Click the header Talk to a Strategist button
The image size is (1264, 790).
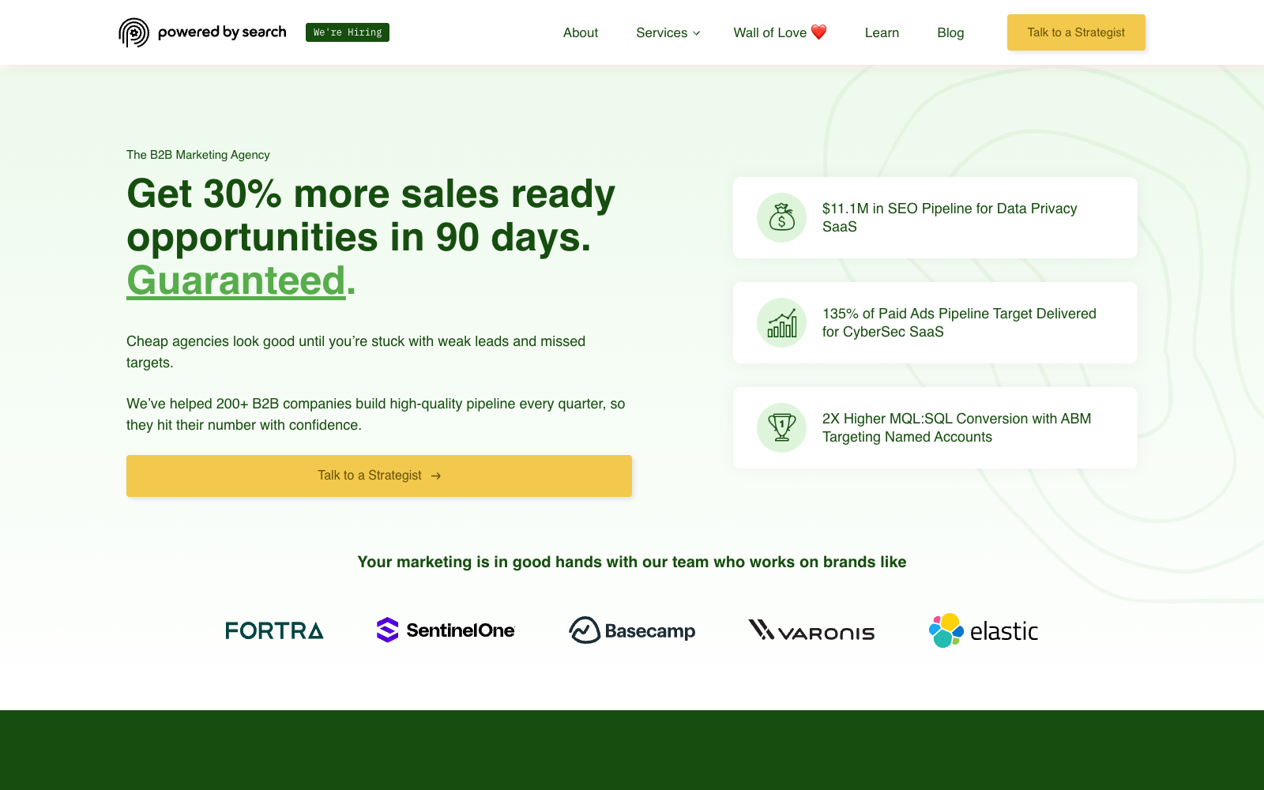click(x=1076, y=32)
